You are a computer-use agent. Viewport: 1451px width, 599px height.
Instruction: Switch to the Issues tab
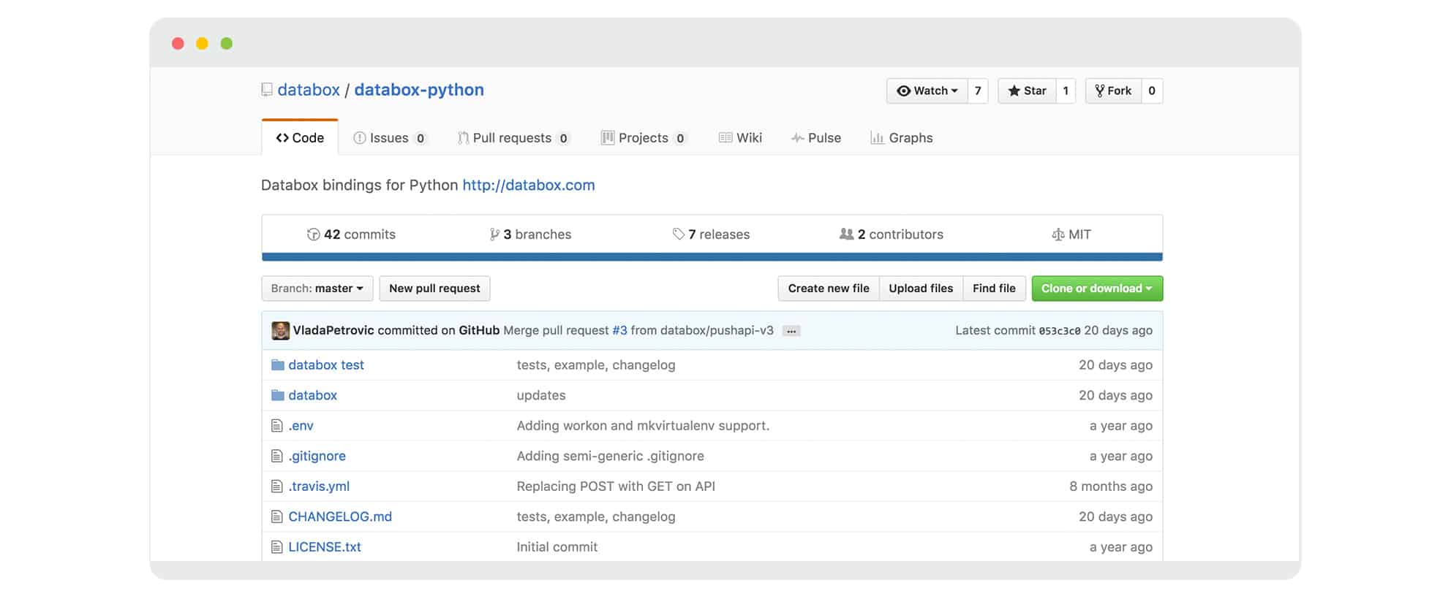[x=388, y=138]
